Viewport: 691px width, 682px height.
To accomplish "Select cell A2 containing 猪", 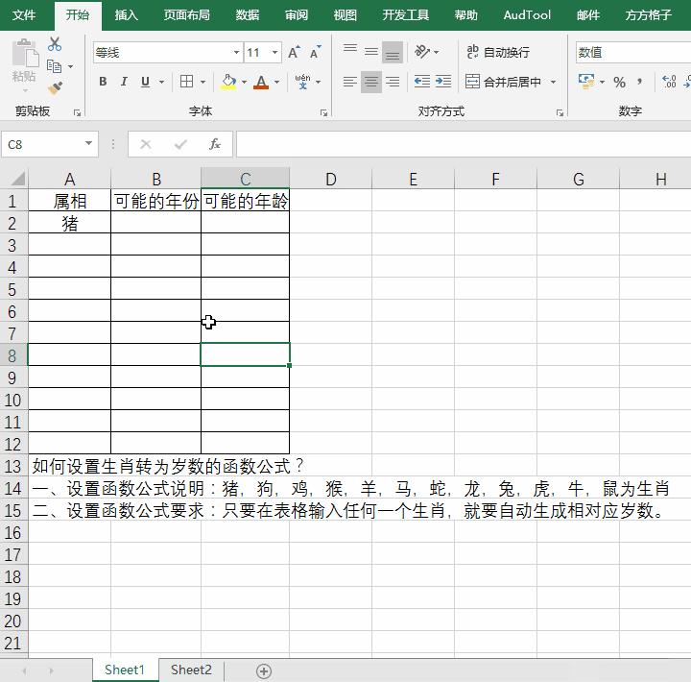I will 70,222.
